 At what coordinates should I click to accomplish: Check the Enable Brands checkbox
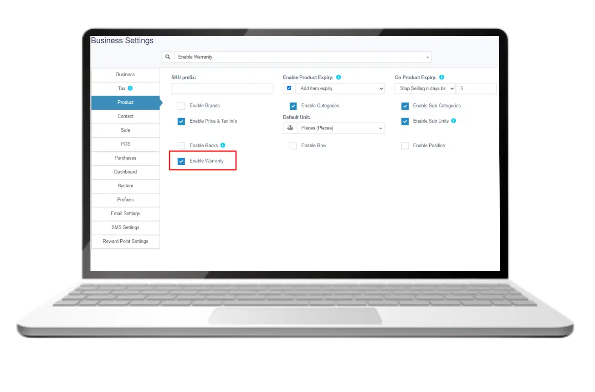coord(181,106)
